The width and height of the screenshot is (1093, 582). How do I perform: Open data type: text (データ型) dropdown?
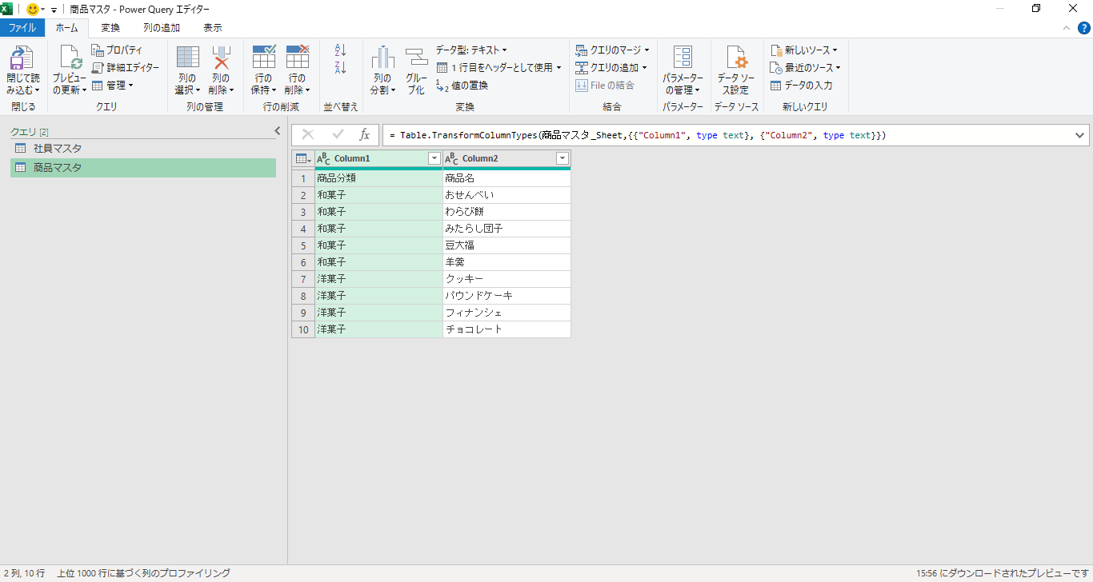(x=471, y=50)
